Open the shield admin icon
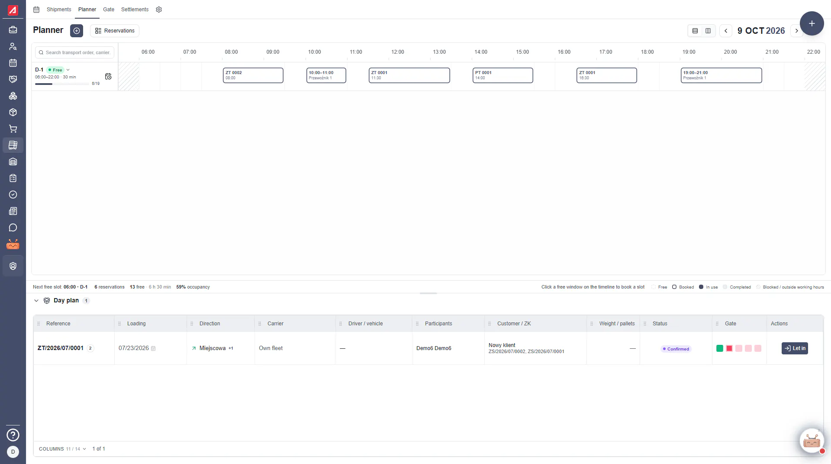The height and width of the screenshot is (464, 831). (13, 266)
